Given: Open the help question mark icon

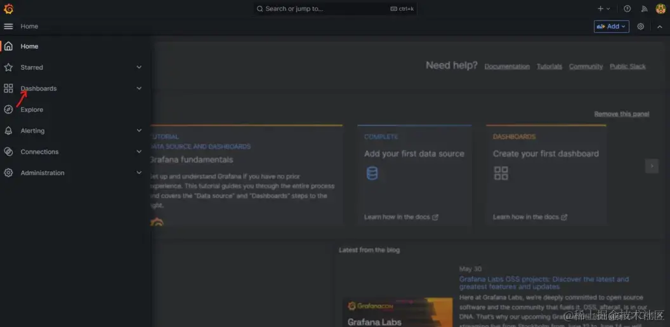Looking at the screenshot, I should pos(627,8).
